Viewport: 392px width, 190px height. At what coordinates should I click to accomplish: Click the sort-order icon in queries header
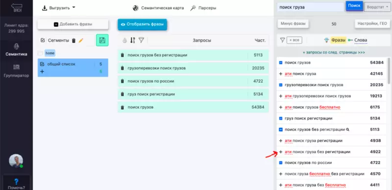click(133, 40)
